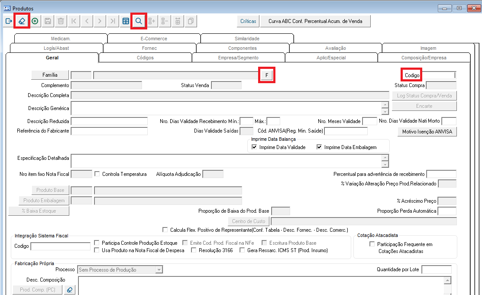Screen dimensions: 482x295
Task: Go to next record arrow
Action: coord(100,21)
